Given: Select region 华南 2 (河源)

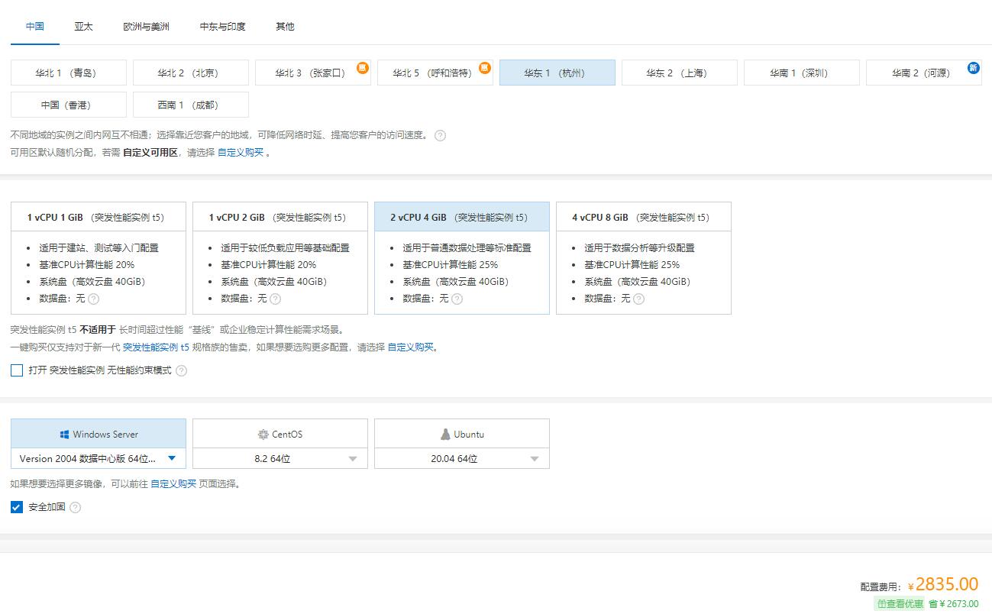Looking at the screenshot, I should 924,73.
